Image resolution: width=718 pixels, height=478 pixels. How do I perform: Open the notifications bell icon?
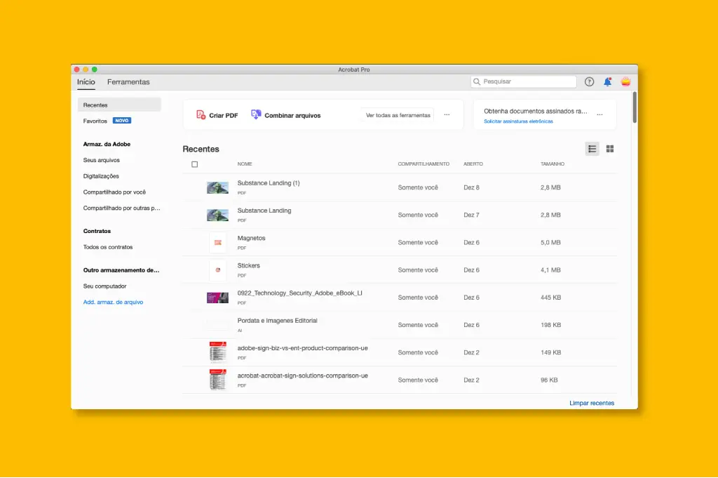pos(608,81)
